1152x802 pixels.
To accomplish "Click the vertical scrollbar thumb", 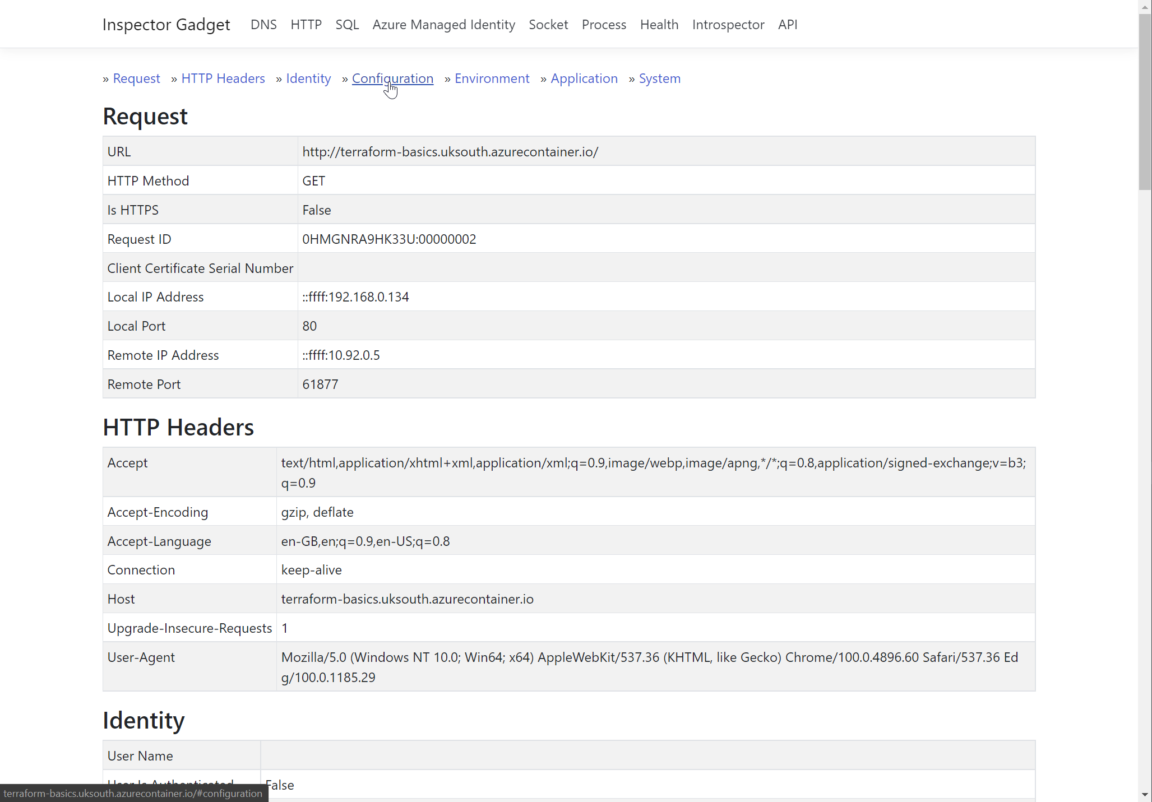I will pos(1145,101).
